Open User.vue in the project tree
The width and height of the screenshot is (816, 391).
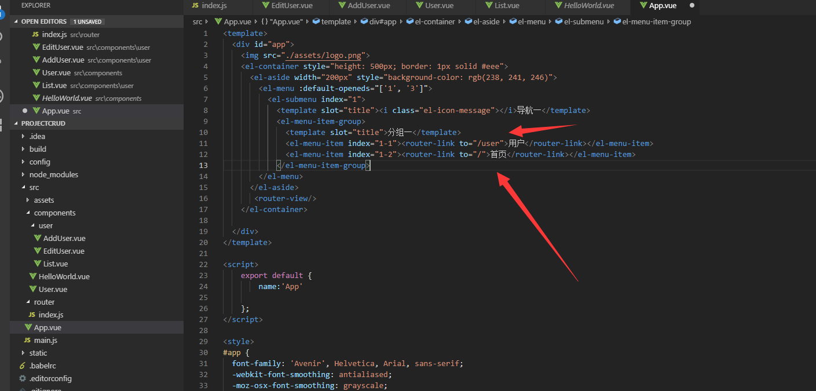click(97, 289)
